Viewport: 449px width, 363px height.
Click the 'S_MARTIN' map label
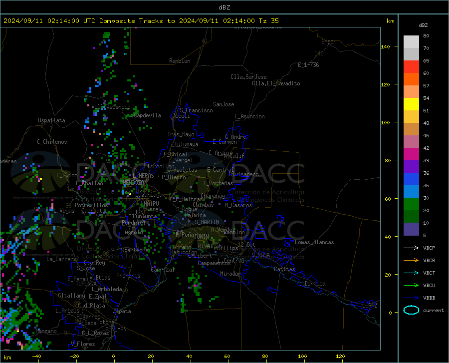[207, 222]
